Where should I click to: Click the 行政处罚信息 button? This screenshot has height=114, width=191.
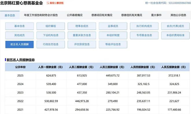(x=51, y=44)
